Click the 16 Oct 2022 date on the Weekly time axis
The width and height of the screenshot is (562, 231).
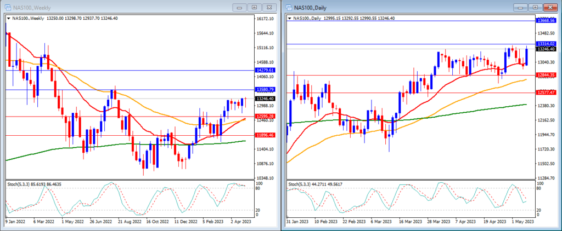tap(159, 222)
